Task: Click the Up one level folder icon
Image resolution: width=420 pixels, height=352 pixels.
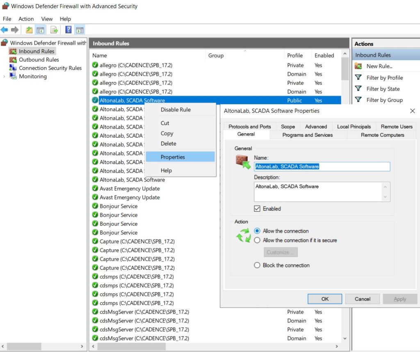Action: (x=29, y=30)
